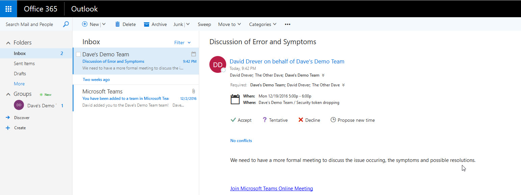Open the Categories dropdown
521x195 pixels.
(x=263, y=24)
